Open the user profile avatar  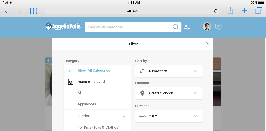click(x=207, y=27)
